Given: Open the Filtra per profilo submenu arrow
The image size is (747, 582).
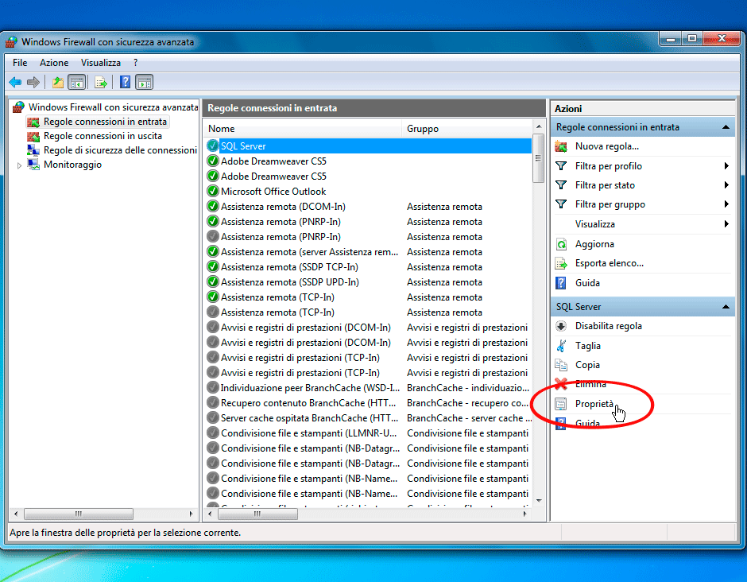Looking at the screenshot, I should point(726,166).
